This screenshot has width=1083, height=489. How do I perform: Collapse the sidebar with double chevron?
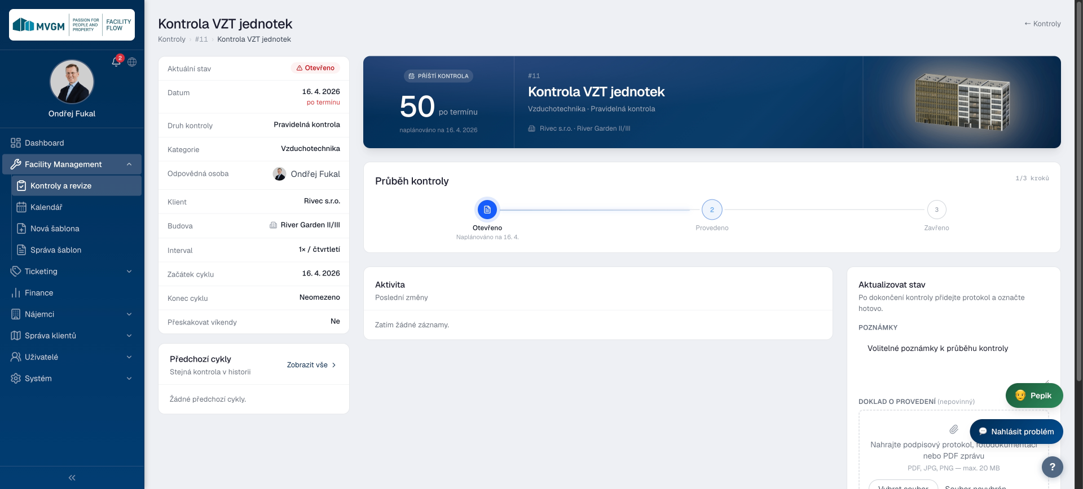[x=72, y=478]
